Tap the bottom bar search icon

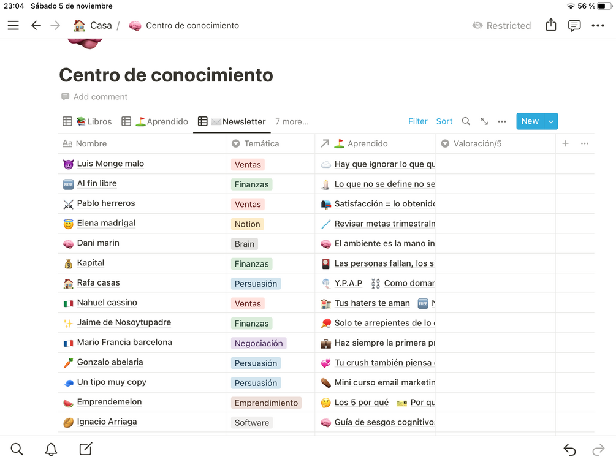(x=17, y=449)
